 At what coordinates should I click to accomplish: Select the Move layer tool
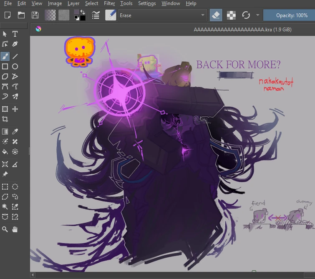(15, 109)
